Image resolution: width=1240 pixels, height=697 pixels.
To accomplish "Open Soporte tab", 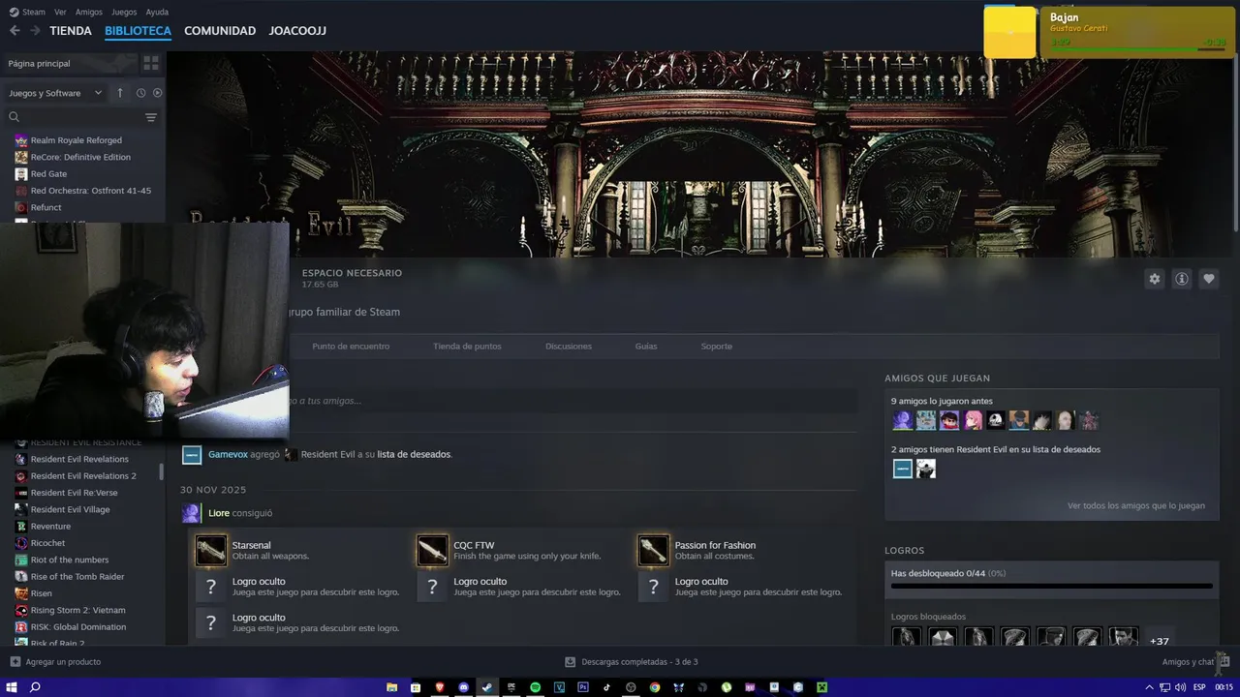I will [717, 347].
